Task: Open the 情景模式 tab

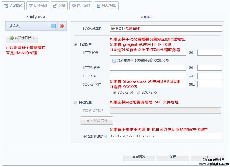Action: click(13, 5)
